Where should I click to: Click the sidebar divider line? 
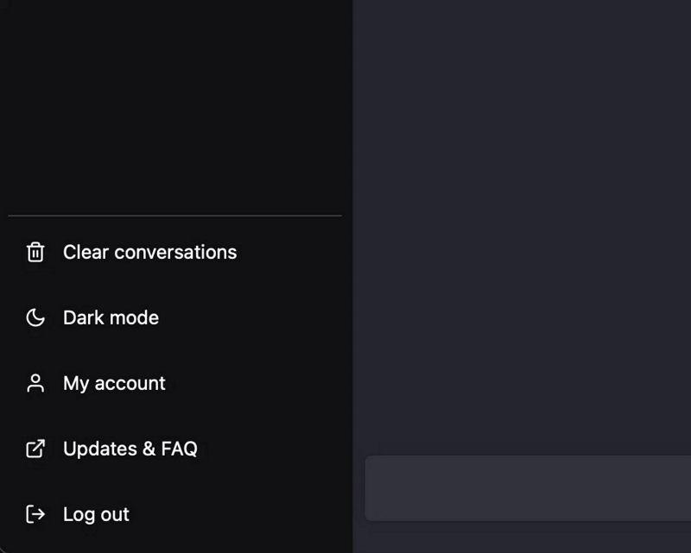click(x=175, y=216)
